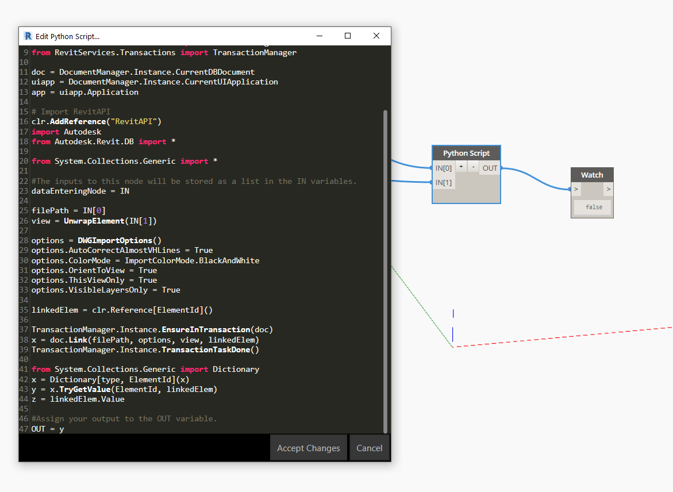Click the code editor vertical scrollbar
Image resolution: width=673 pixels, height=492 pixels.
point(386,270)
